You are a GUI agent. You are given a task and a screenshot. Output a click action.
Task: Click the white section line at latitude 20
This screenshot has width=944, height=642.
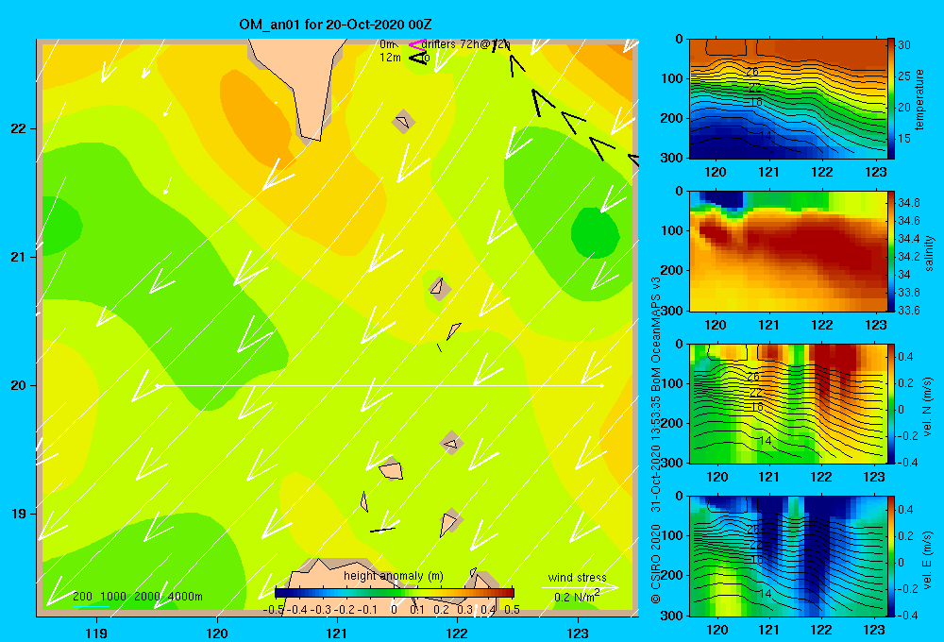[x=379, y=385]
